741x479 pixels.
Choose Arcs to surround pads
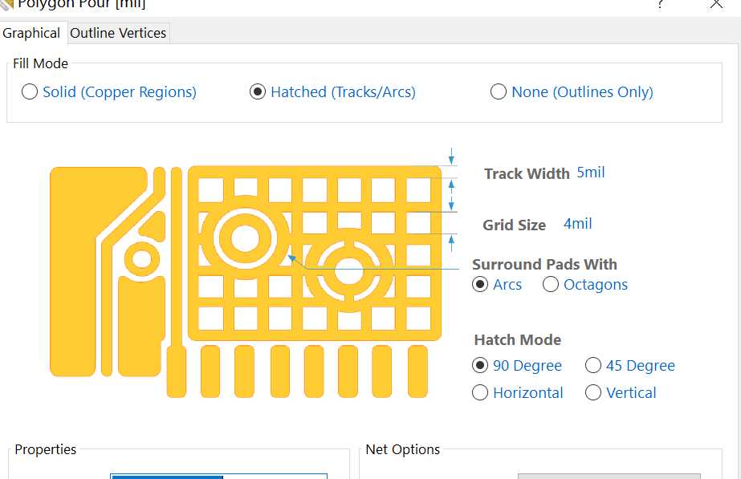coord(497,284)
